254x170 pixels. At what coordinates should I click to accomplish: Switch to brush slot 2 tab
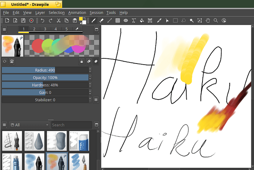(x=34, y=29)
